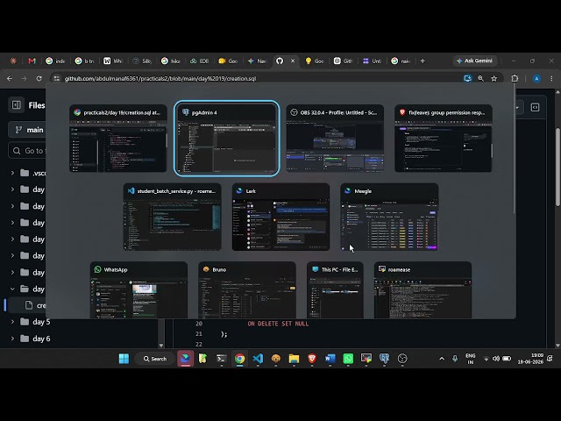
Task: Click the install app icon in address bar
Action: 467,78
